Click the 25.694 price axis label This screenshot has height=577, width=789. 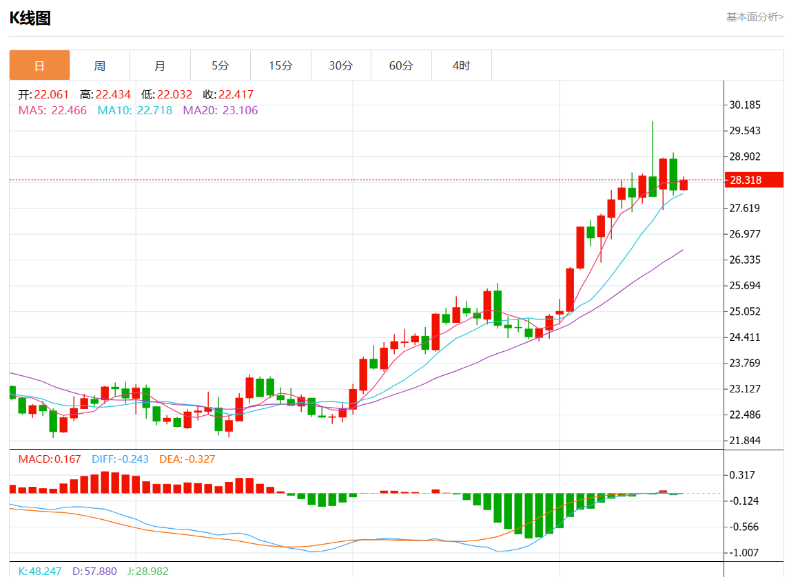click(x=745, y=286)
